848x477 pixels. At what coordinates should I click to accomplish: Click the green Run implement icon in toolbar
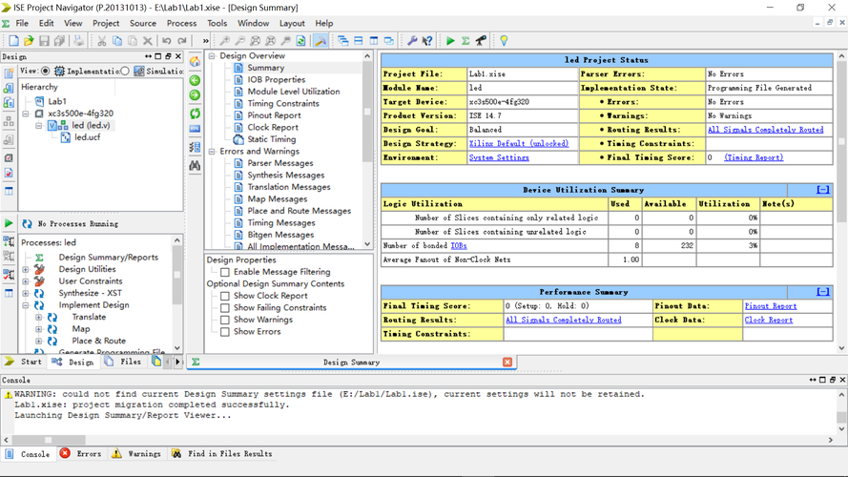(x=450, y=41)
